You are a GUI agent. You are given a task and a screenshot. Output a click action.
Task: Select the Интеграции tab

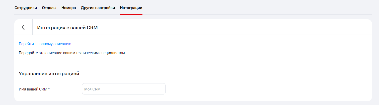click(131, 8)
